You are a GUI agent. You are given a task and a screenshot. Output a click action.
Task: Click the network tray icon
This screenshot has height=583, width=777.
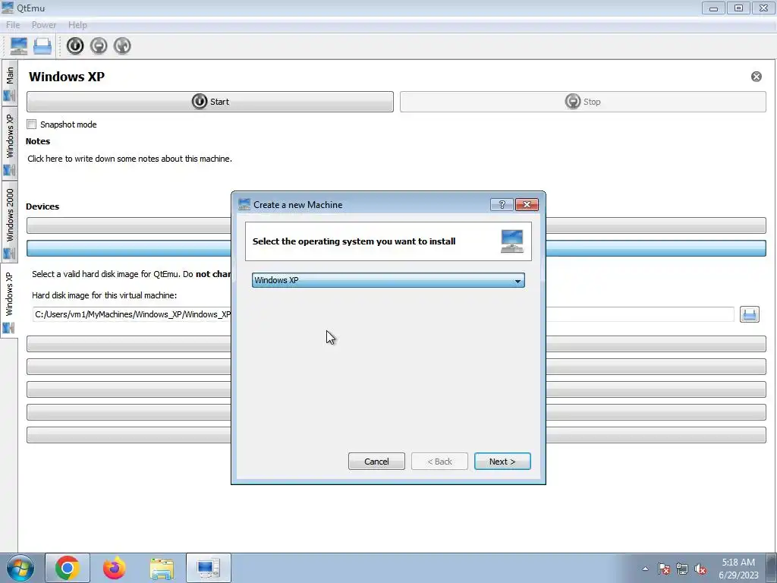[x=682, y=569]
